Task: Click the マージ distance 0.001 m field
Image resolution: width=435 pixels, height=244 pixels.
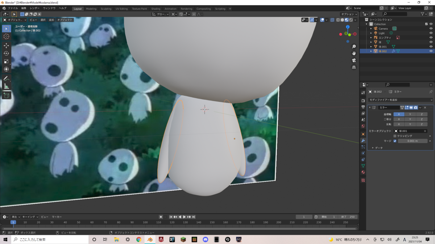Action: click(413, 141)
